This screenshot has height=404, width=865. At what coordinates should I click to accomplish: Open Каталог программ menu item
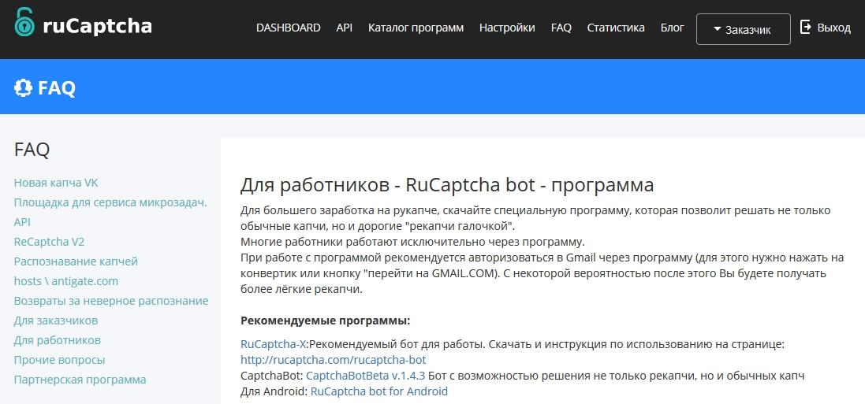point(416,28)
